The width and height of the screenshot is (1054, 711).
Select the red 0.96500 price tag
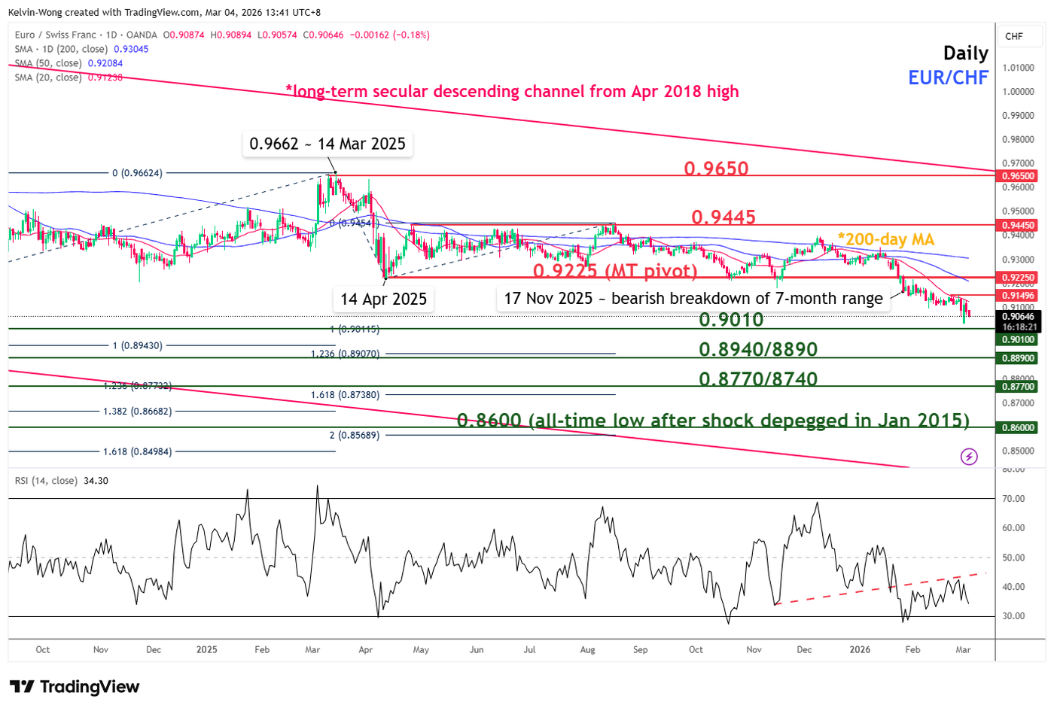click(x=1020, y=175)
